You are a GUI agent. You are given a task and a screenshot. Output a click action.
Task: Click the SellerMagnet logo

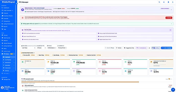[x=8, y=2]
